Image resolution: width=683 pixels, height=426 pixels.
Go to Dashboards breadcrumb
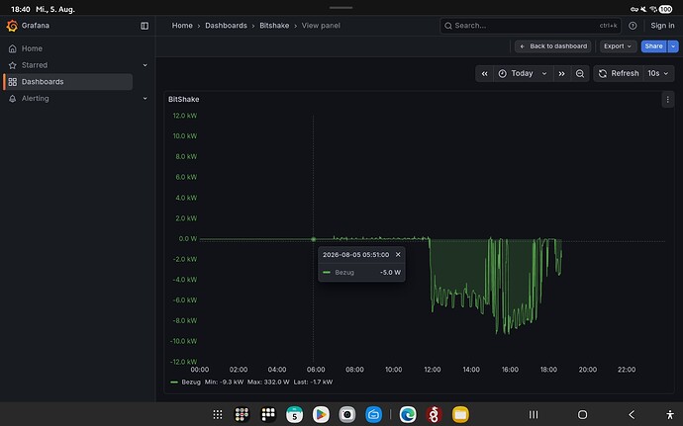226,26
